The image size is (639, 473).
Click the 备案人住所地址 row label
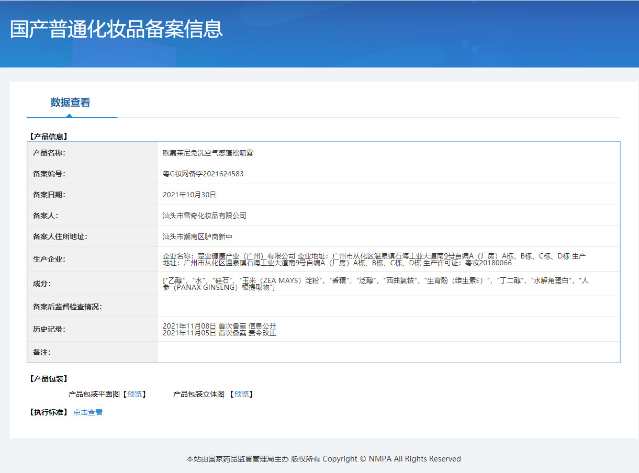pos(60,236)
